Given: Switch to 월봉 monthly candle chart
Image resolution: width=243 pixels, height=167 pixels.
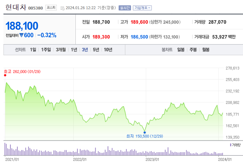Looking at the screenshot, I should [206, 50].
